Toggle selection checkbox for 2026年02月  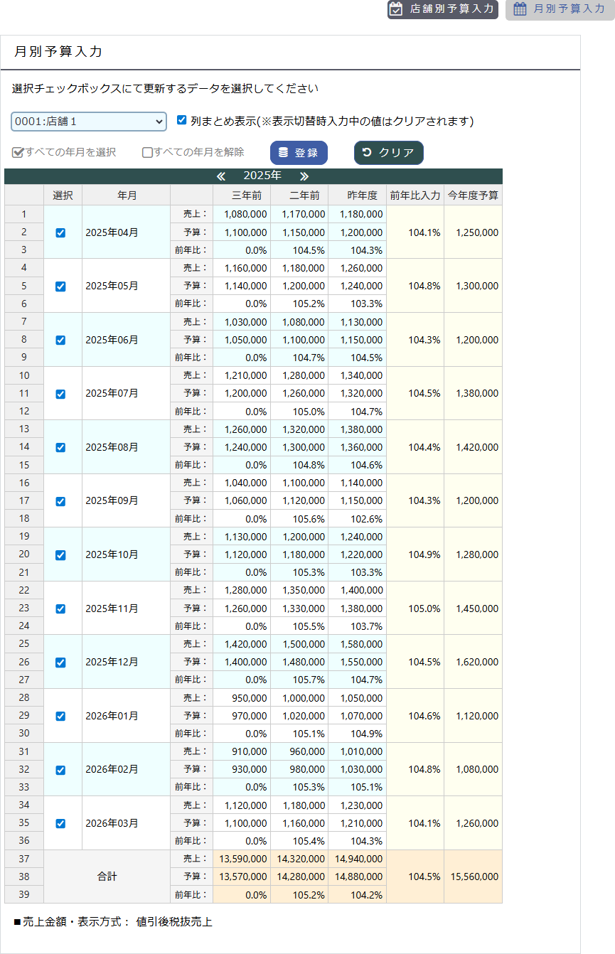60,770
